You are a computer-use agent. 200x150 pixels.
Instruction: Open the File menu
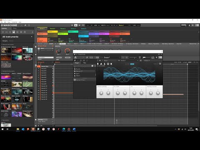click(2, 22)
